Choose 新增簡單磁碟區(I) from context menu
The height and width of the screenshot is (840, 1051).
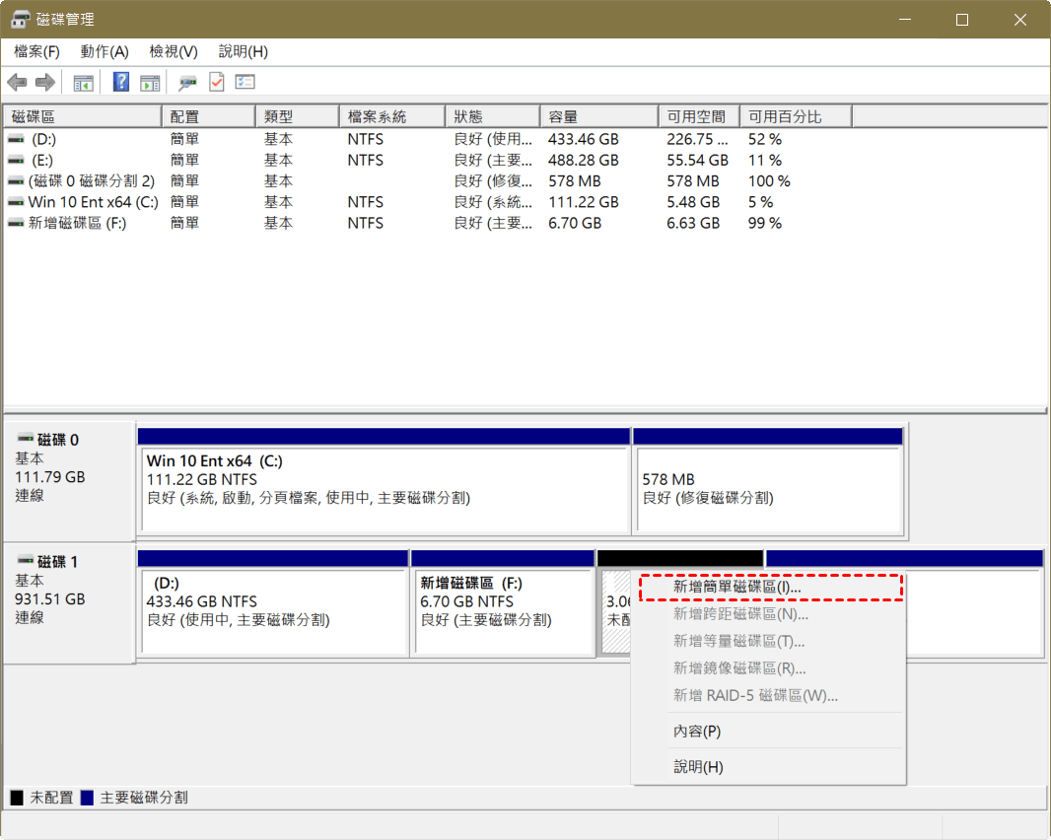(736, 587)
